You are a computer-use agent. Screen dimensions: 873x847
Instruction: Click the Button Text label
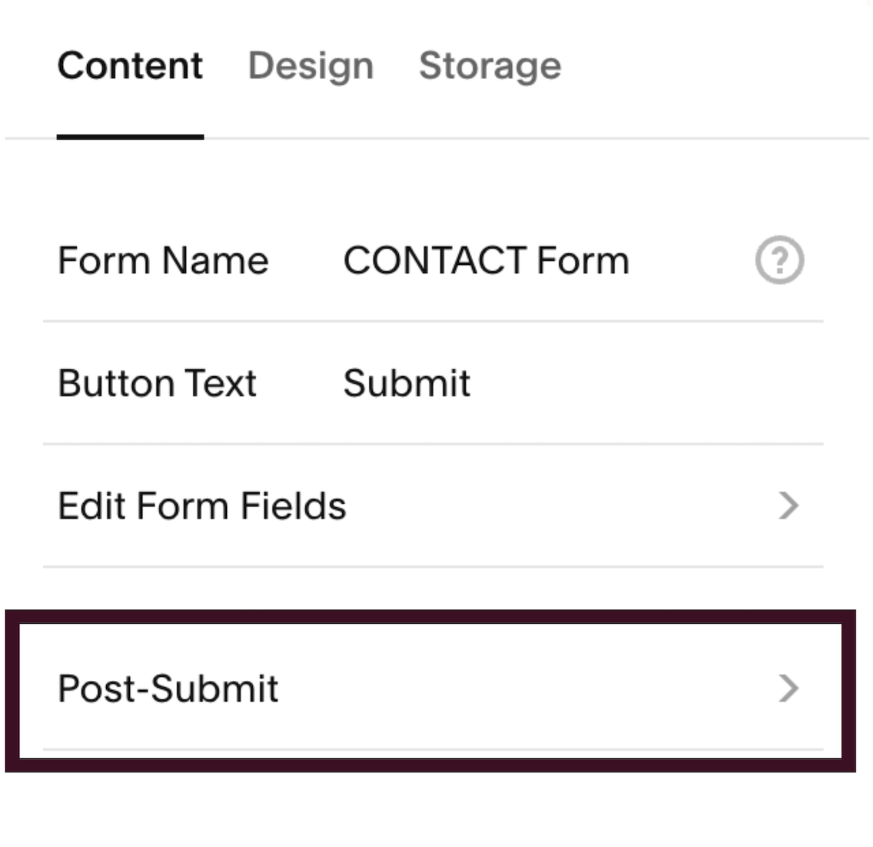(157, 383)
